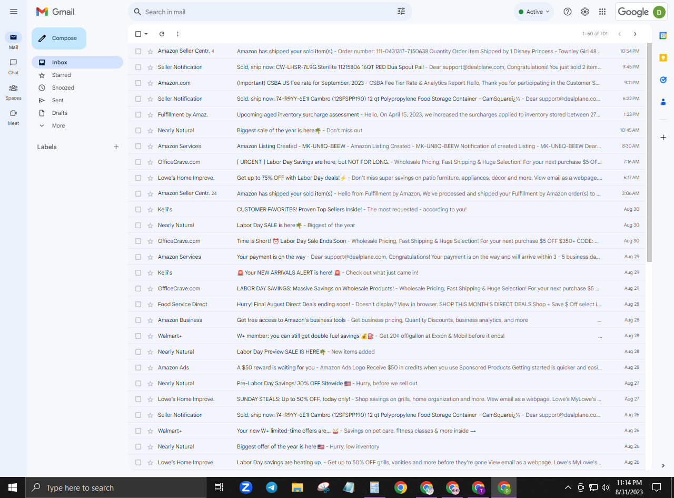Open the Windows Start menu
674x498 pixels.
click(13, 487)
